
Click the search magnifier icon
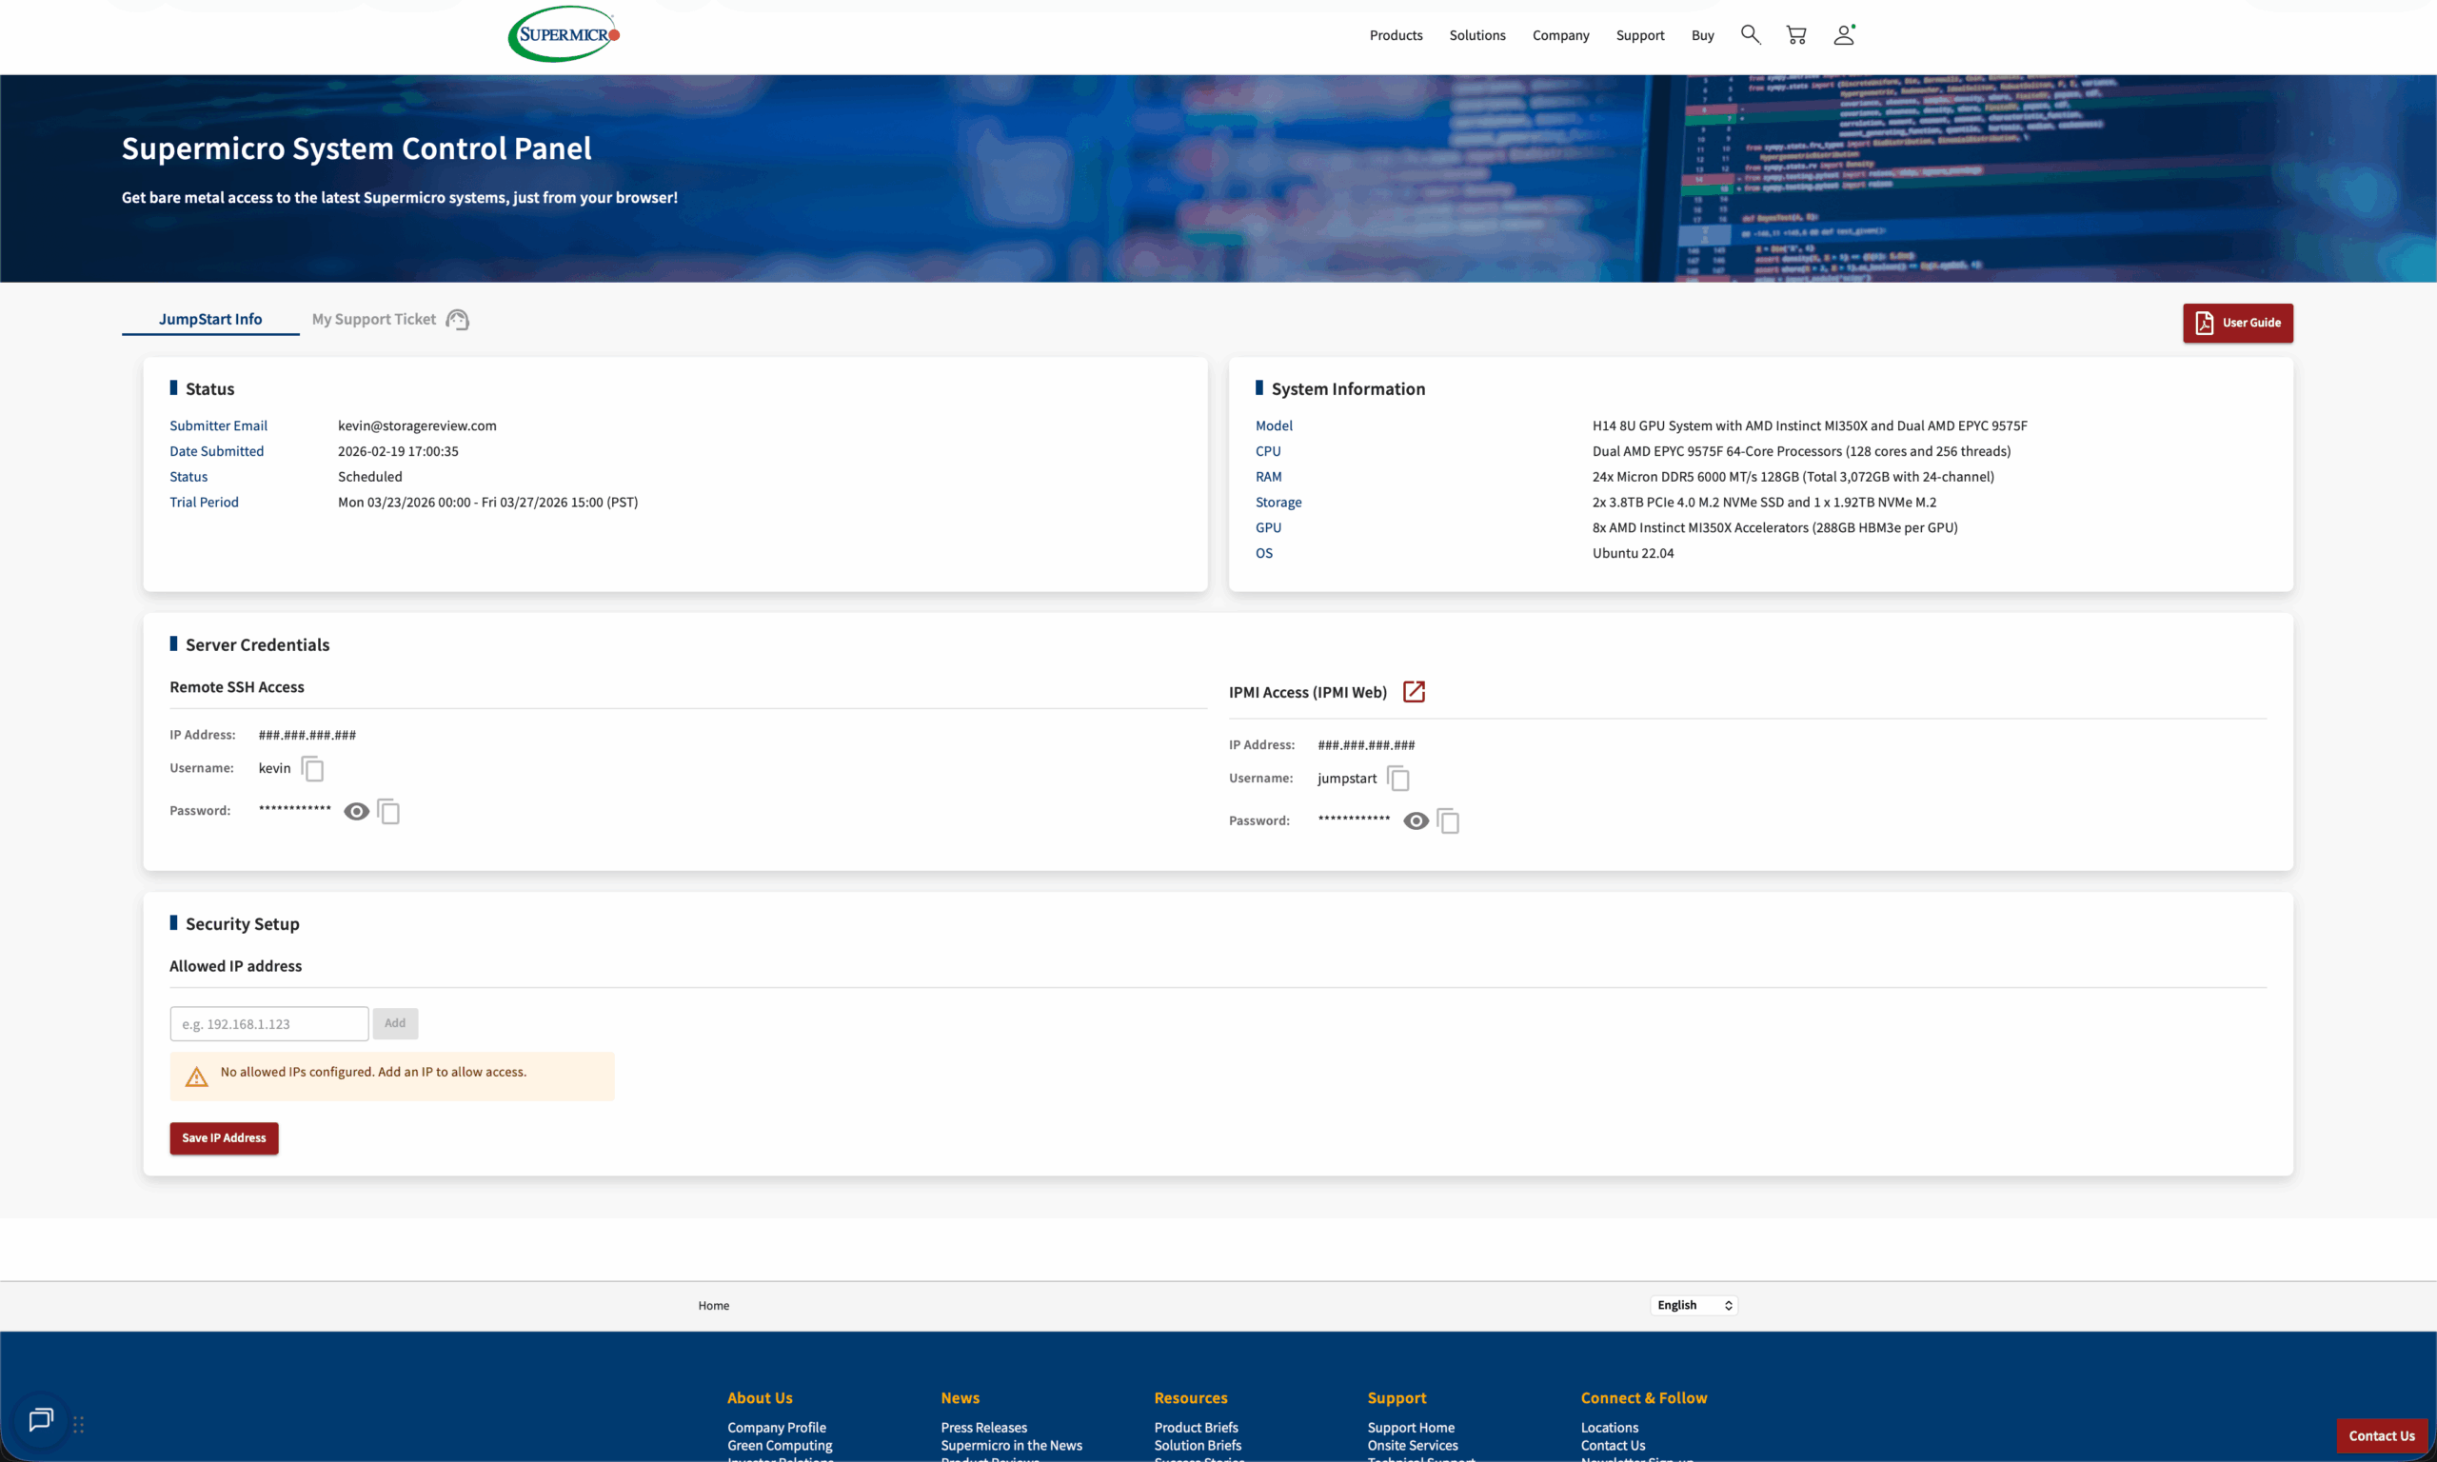click(1750, 34)
